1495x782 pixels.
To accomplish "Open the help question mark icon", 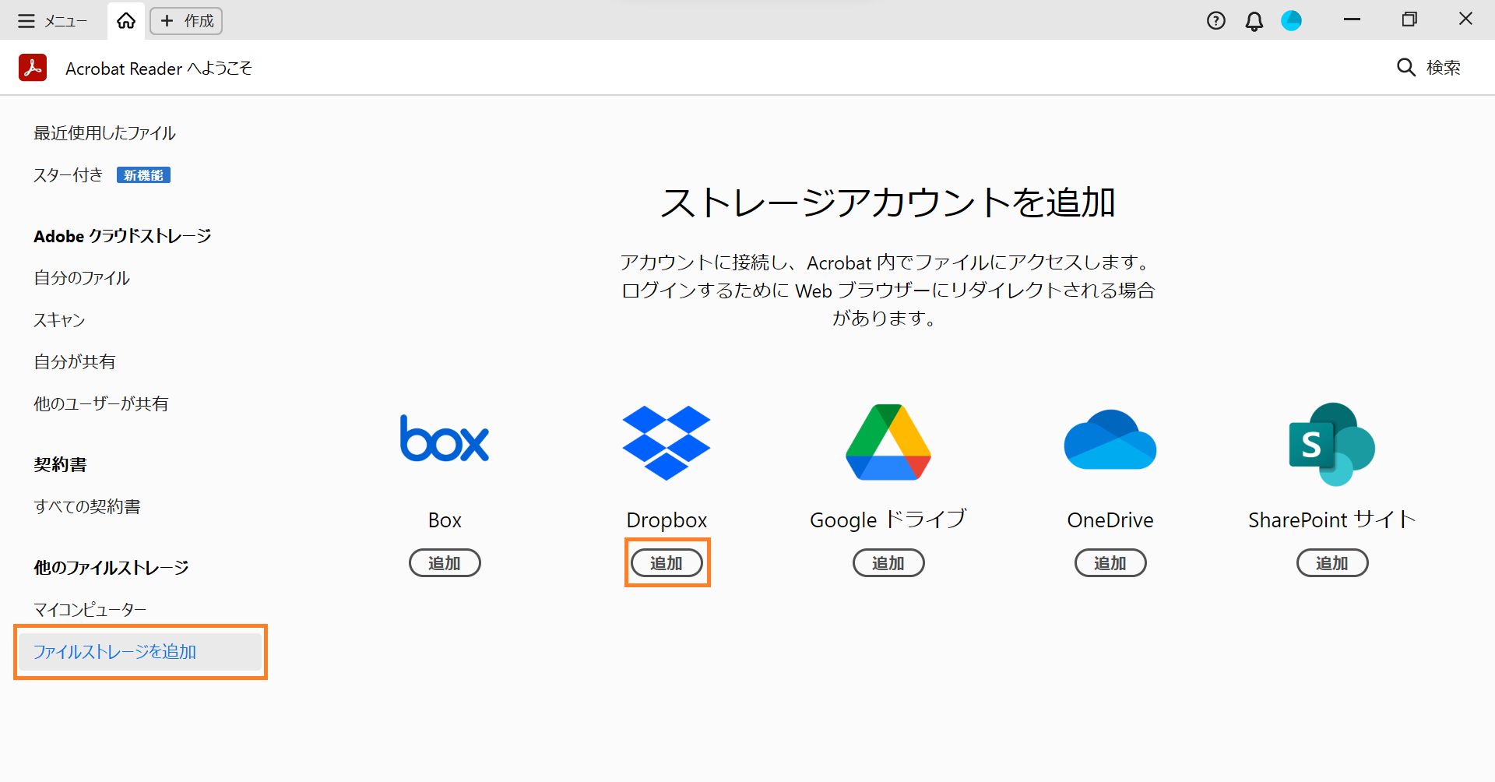I will (x=1215, y=20).
